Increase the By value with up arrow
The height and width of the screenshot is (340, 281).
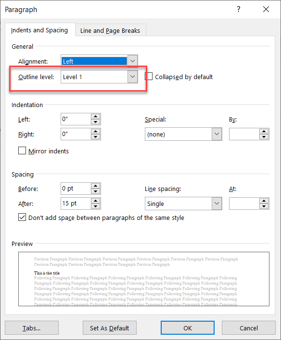[264, 131]
